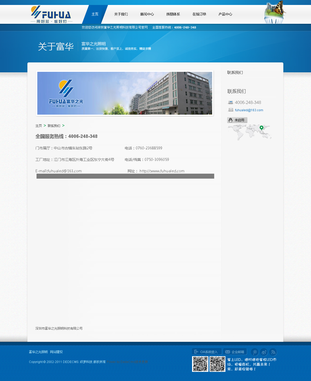Click the circular P icon in footer
This screenshot has height=381, width=311.
[x=255, y=352]
